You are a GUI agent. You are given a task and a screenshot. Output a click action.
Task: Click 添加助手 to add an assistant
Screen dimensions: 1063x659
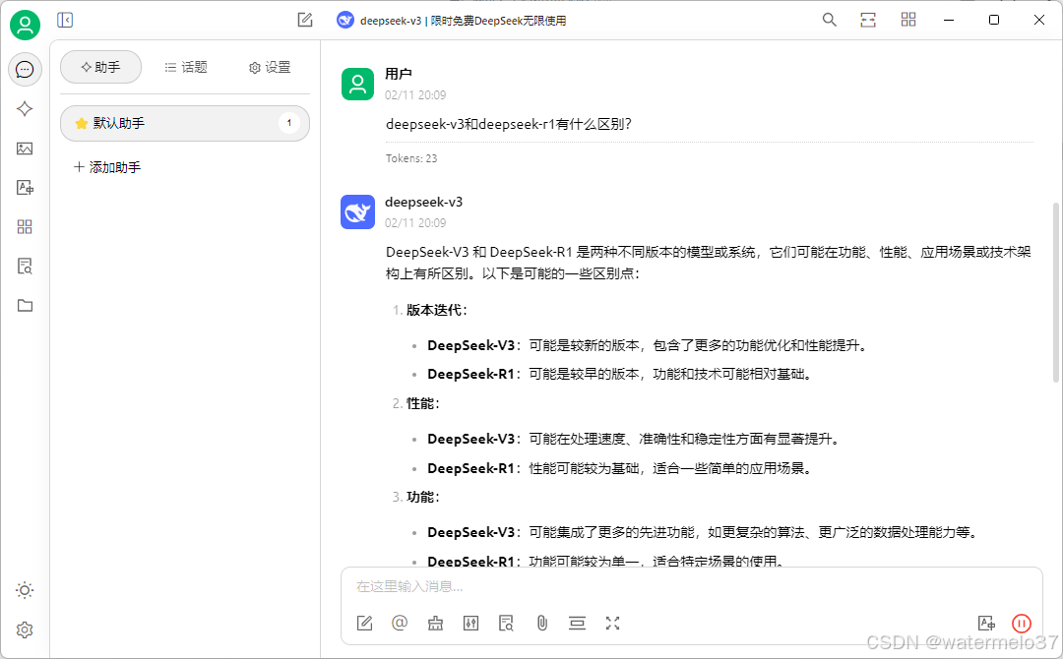(x=107, y=167)
